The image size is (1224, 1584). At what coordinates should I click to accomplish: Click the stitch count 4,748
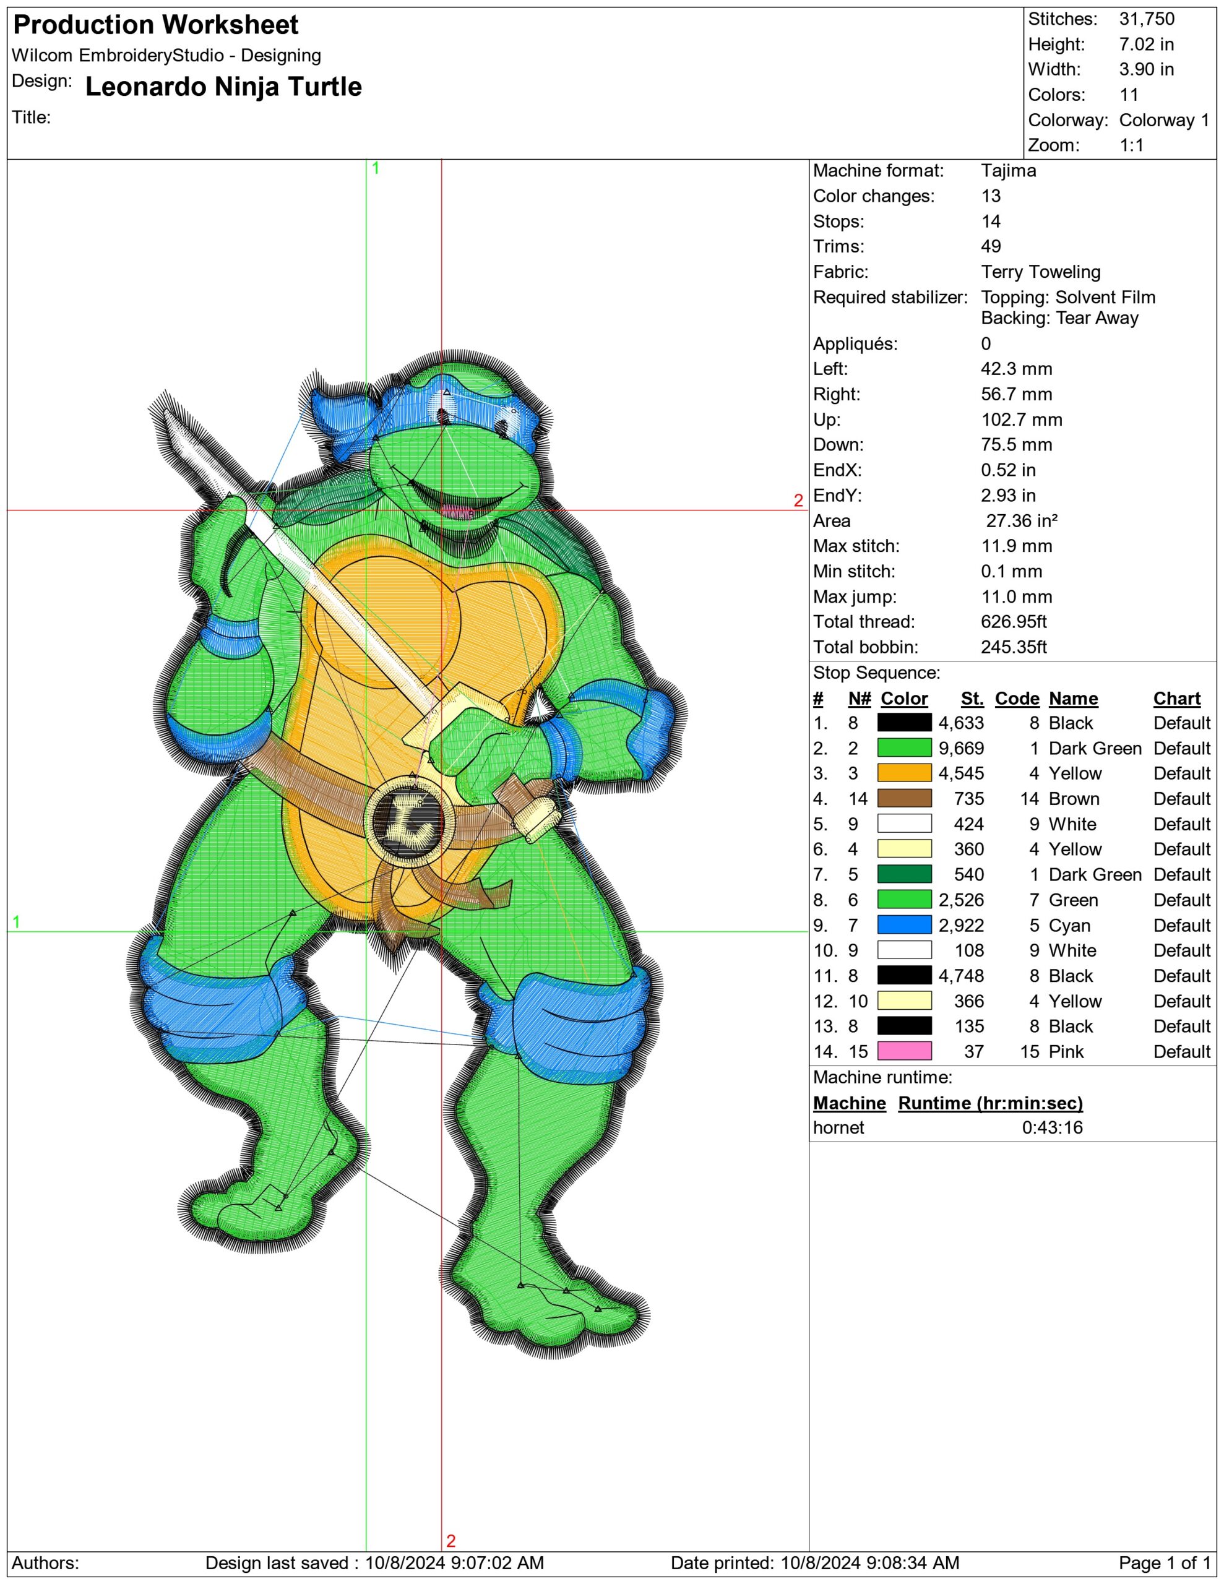(962, 976)
